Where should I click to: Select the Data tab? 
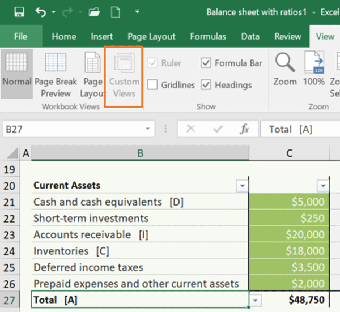250,36
